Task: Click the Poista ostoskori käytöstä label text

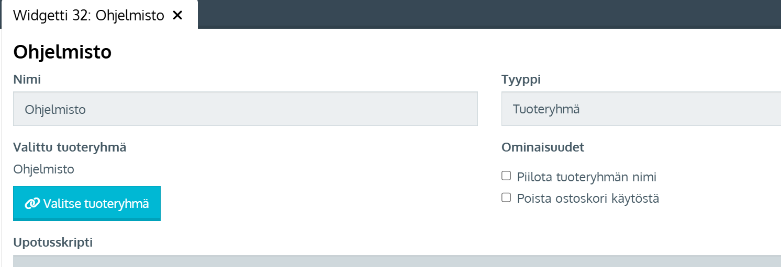Action: [x=588, y=199]
